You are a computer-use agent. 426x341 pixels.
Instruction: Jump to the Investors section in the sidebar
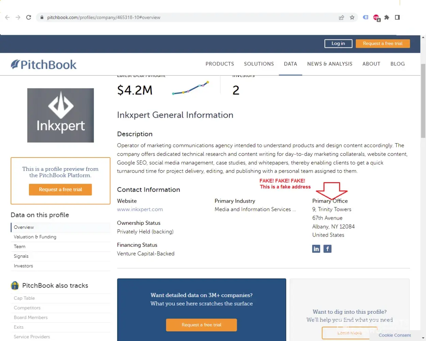click(24, 266)
